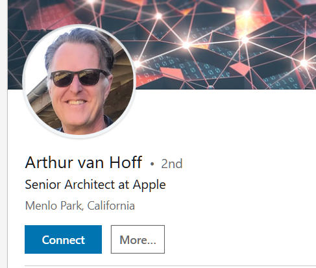Select the name Arthur van Hoff
Screen dimensions: 316x268
(84, 162)
